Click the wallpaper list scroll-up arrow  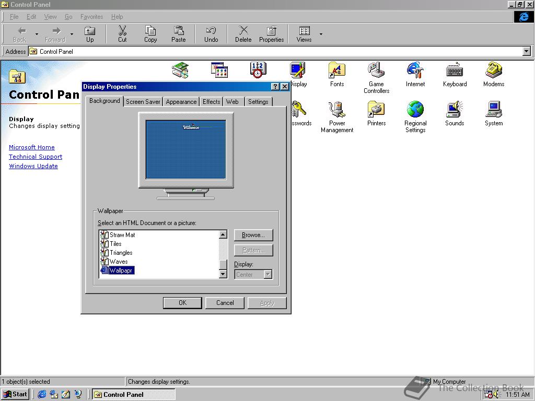tap(223, 235)
